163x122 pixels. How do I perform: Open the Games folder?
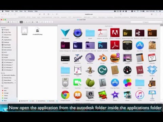pyautogui.click(x=140, y=83)
